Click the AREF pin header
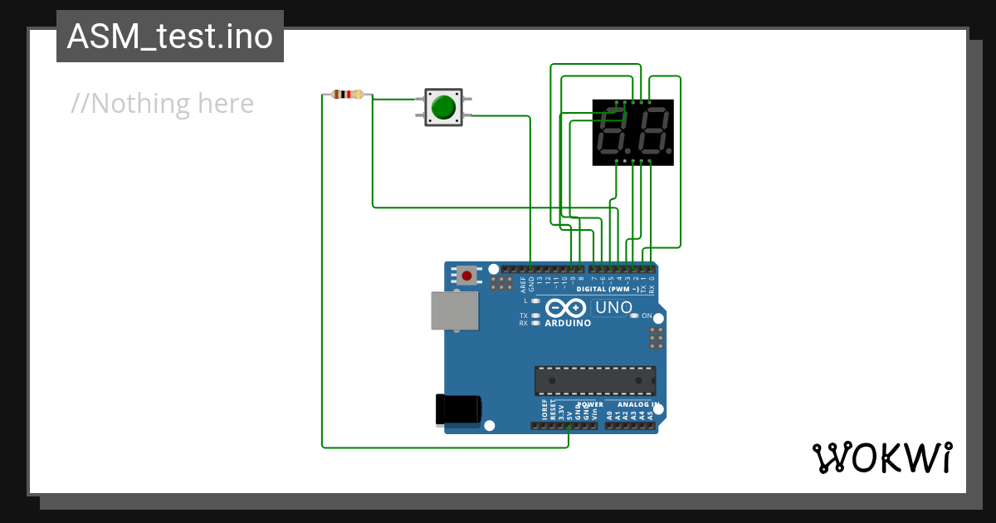Screen dimensions: 996x523 [523, 269]
